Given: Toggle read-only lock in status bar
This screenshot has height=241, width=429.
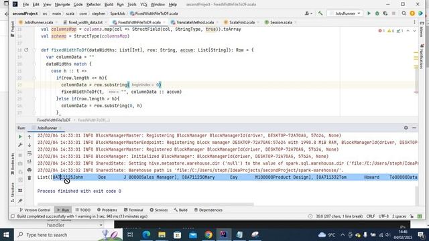Looking at the screenshot, I should tap(412, 216).
